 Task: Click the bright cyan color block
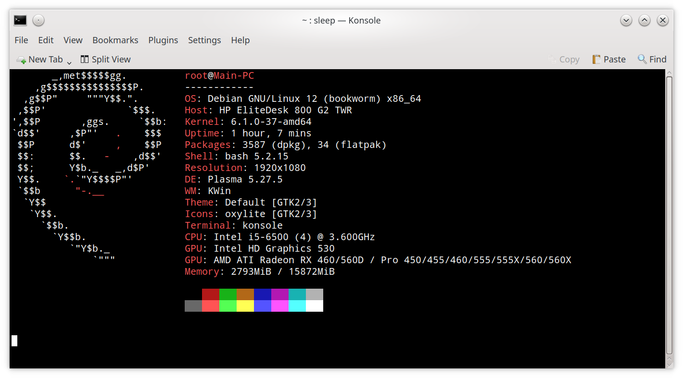(x=297, y=306)
